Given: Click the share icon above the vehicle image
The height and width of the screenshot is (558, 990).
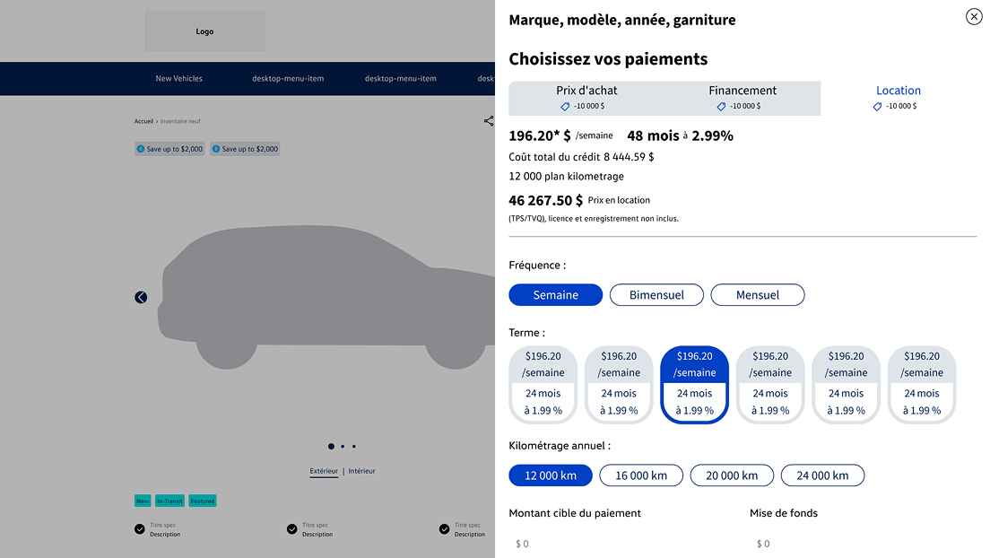Looking at the screenshot, I should click(489, 121).
